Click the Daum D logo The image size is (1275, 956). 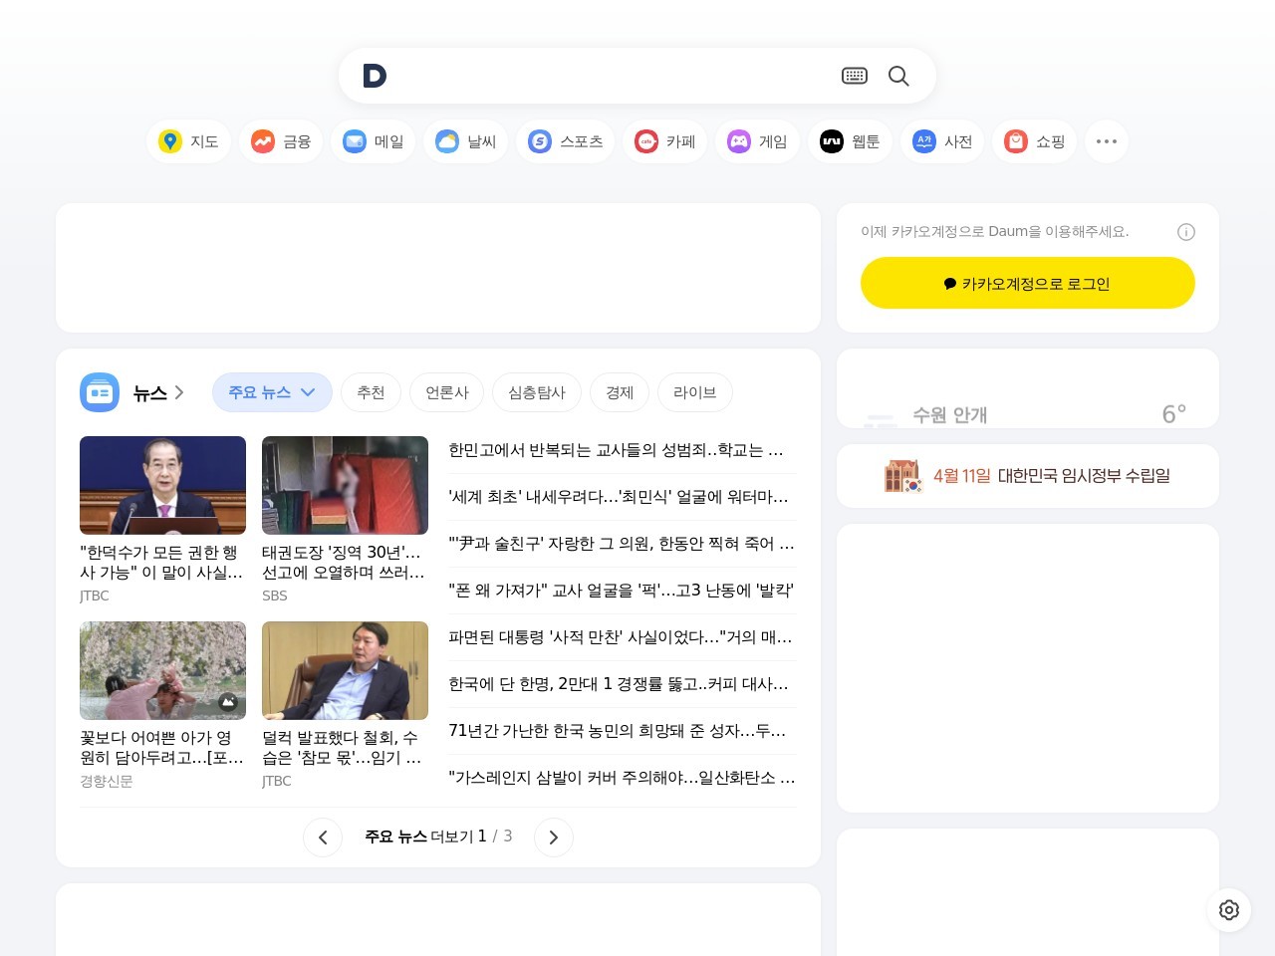point(375,76)
